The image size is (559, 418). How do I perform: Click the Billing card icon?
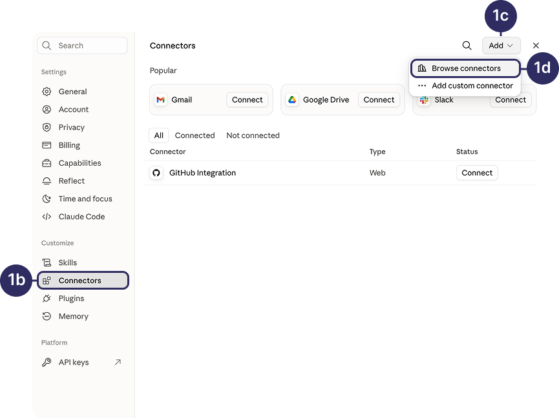[x=47, y=145]
